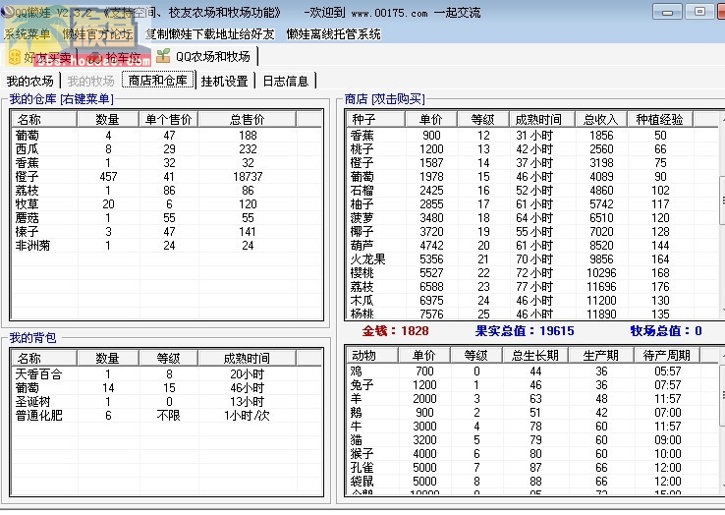
Task: Sort shop by 种子 column header
Action: (375, 120)
